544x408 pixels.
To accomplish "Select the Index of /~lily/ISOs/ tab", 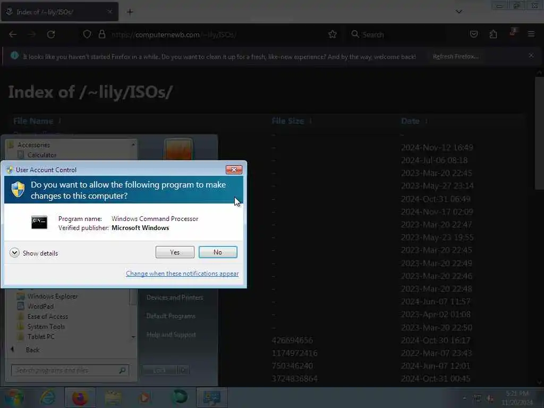I will pyautogui.click(x=59, y=12).
